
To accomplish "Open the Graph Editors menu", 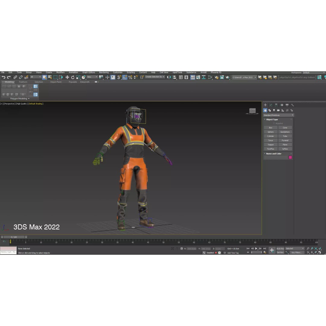I will tap(88, 72).
